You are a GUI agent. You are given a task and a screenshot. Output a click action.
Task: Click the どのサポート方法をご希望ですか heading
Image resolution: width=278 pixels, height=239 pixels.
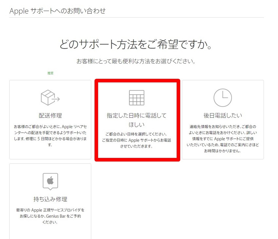(136, 44)
